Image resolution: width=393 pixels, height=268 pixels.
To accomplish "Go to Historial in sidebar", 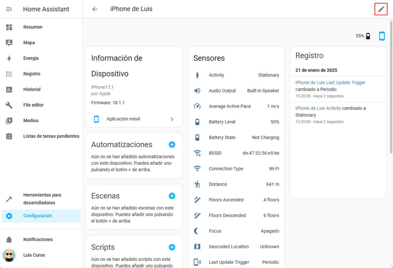I will click(x=31, y=89).
